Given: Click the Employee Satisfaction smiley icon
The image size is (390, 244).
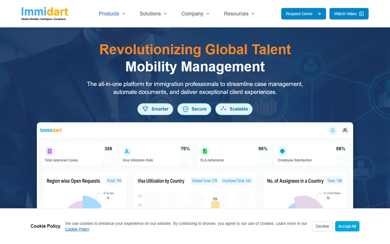Looking at the screenshot, I should coord(282,151).
